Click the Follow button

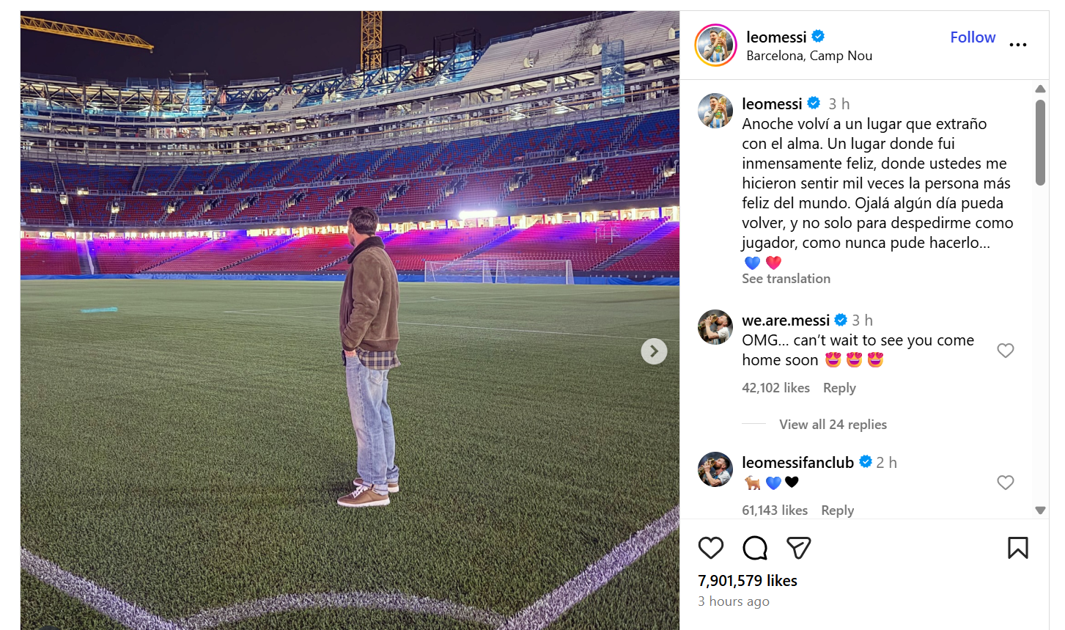pos(973,37)
